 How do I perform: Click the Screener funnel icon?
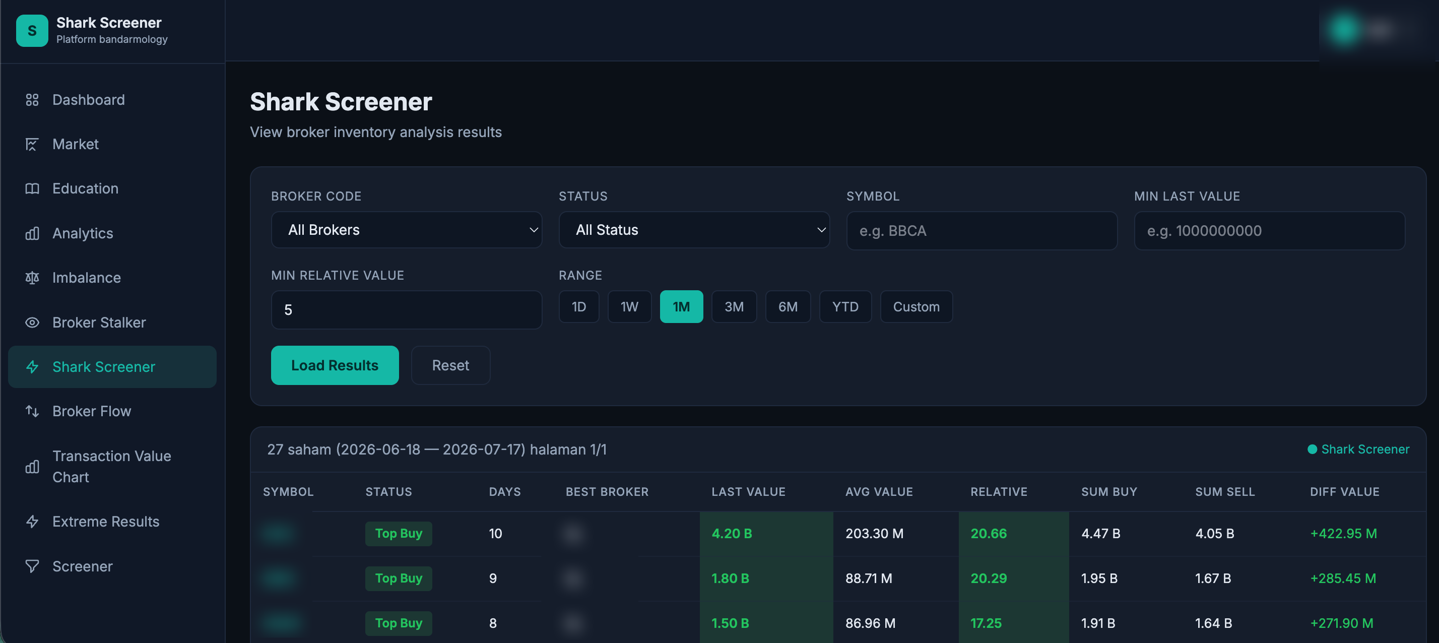tap(32, 566)
